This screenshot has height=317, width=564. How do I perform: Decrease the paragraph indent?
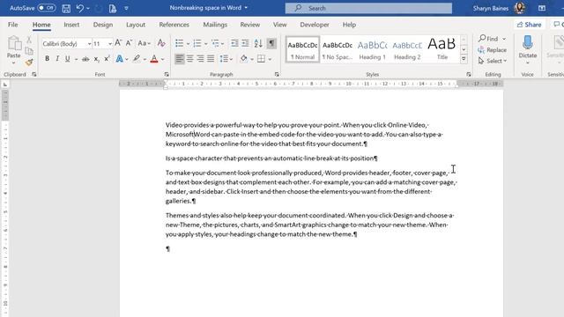coord(234,43)
